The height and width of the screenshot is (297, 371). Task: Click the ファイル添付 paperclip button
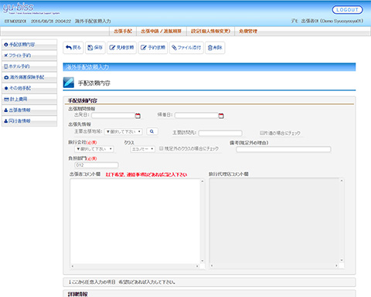tap(186, 48)
